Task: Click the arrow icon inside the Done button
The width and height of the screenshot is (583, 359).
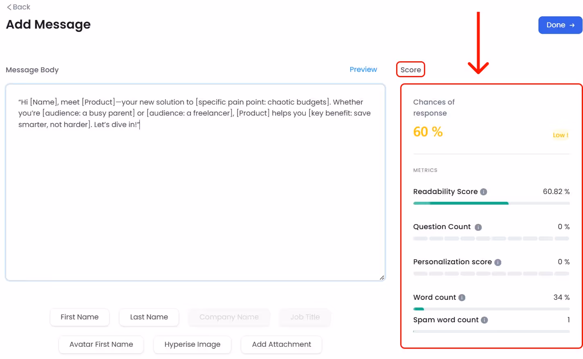Action: tap(571, 25)
